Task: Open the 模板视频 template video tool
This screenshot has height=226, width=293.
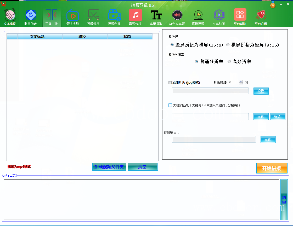Action: point(198,17)
